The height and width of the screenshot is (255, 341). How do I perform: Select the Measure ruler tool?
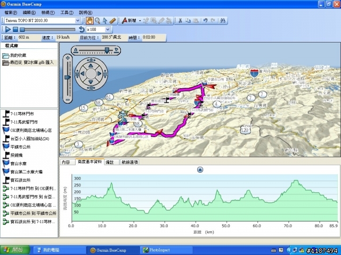112,21
